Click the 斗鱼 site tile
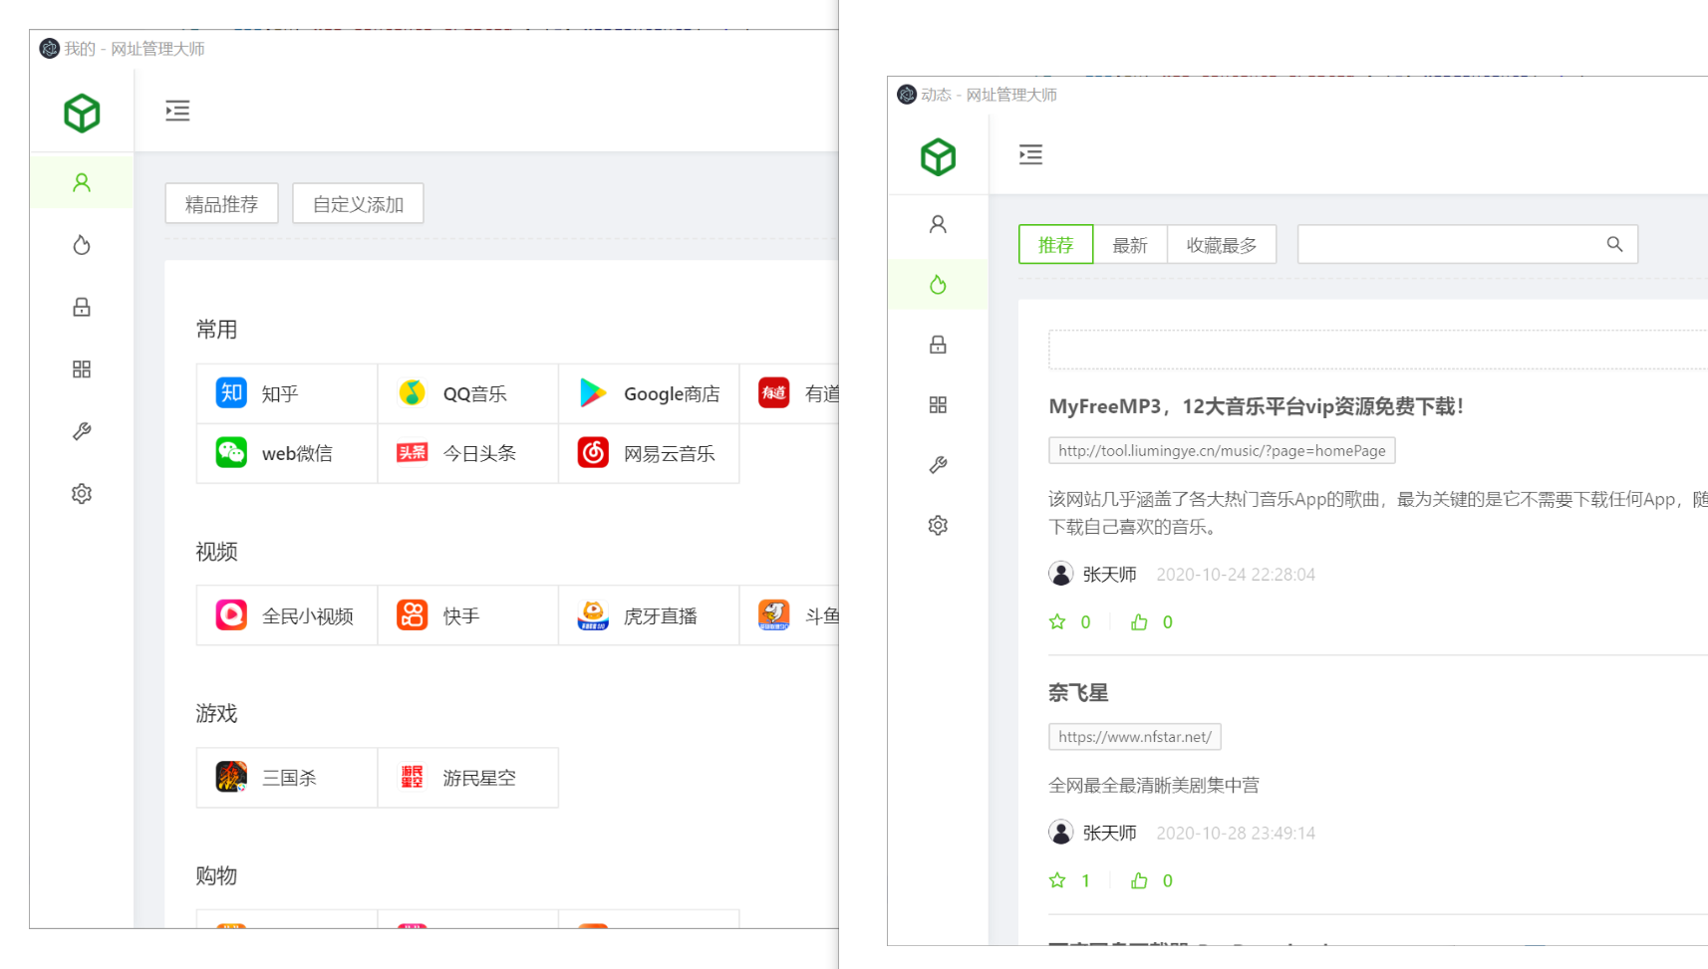The width and height of the screenshot is (1708, 969). point(790,615)
